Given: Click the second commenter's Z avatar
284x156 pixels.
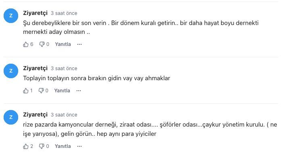Looking at the screenshot, I should tap(11, 71).
